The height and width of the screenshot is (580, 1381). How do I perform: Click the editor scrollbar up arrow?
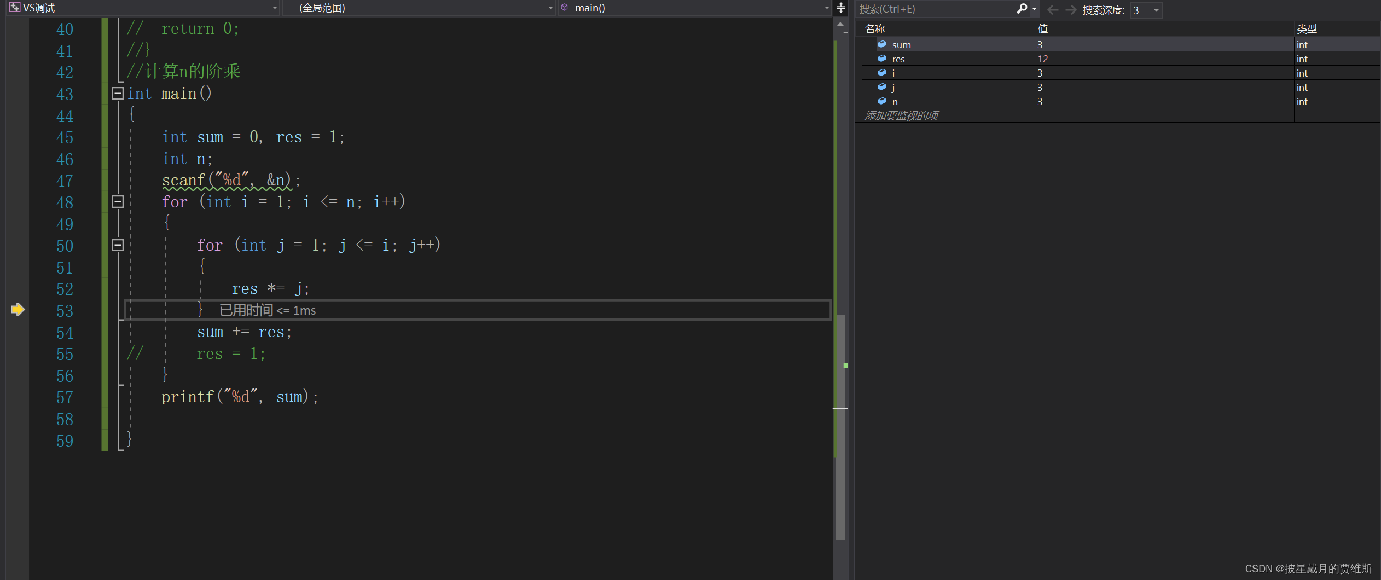840,25
